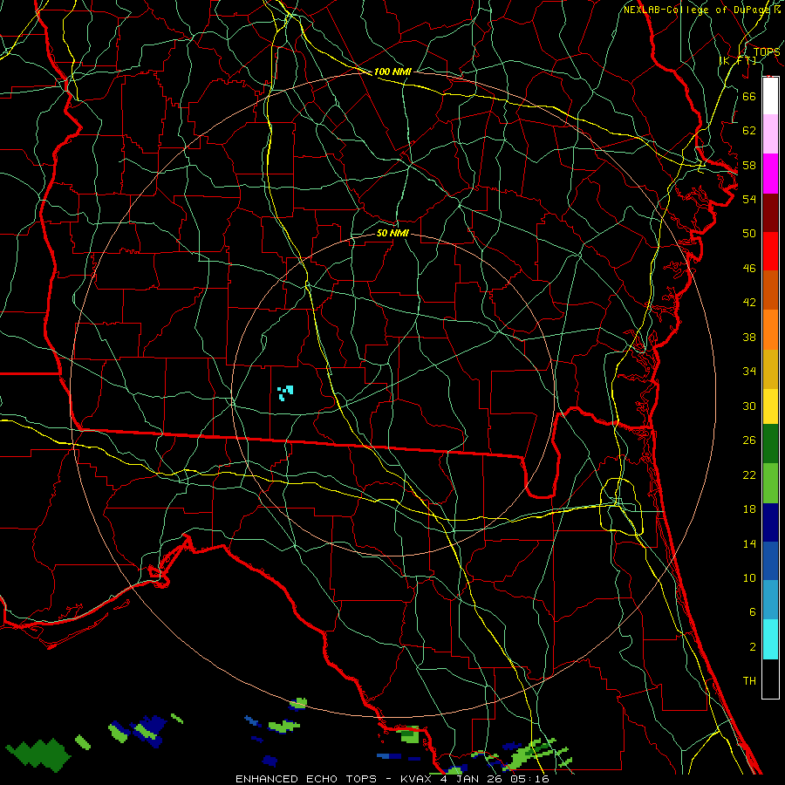Image resolution: width=785 pixels, height=785 pixels.
Task: Click legend value "62"
Action: (749, 131)
